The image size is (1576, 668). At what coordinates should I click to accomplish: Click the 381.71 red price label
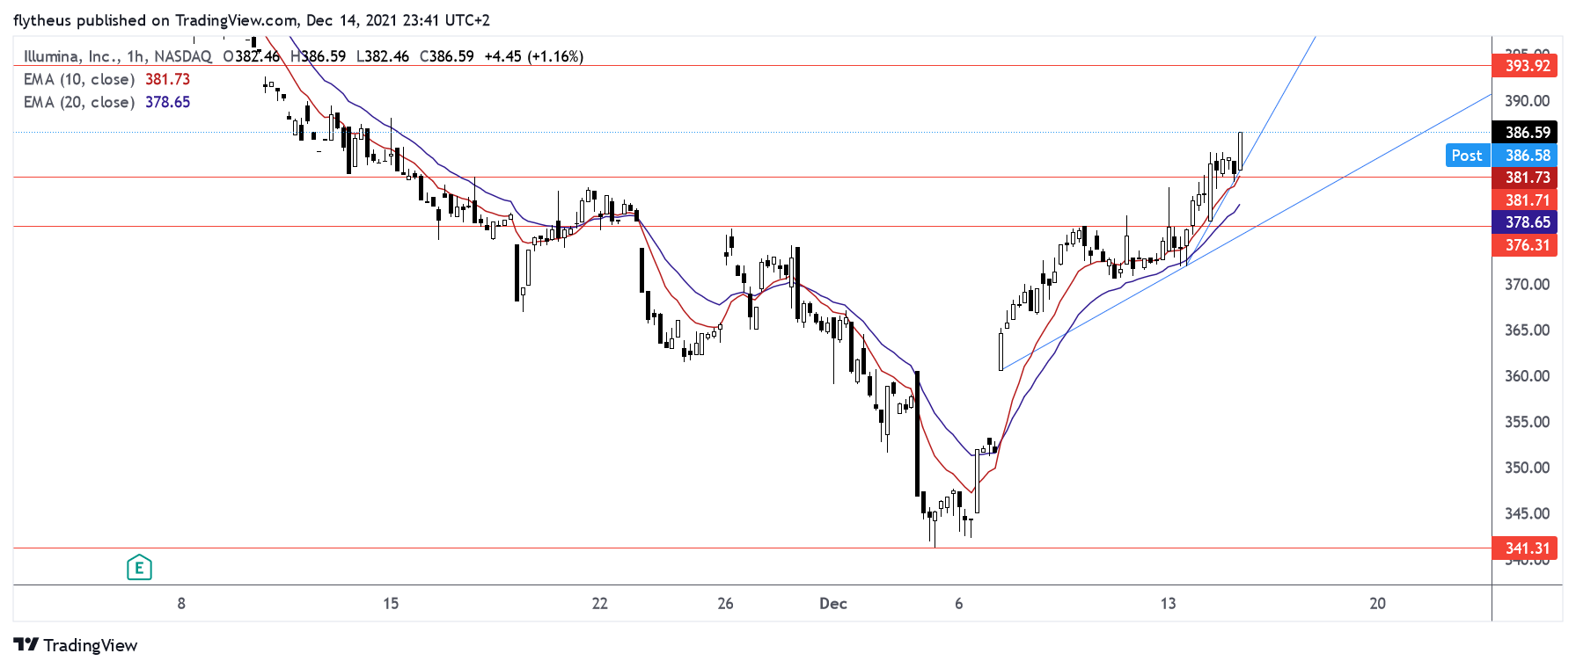(1525, 200)
